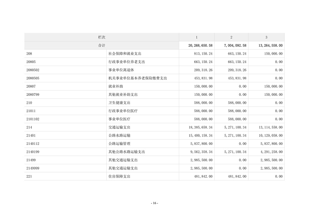The image size is (309, 218).
Task: Click column header '2'
Action: (x=231, y=37)
